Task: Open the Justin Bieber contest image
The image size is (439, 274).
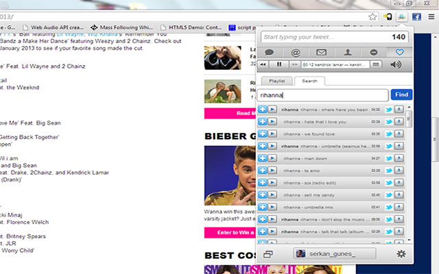Action: [x=230, y=175]
